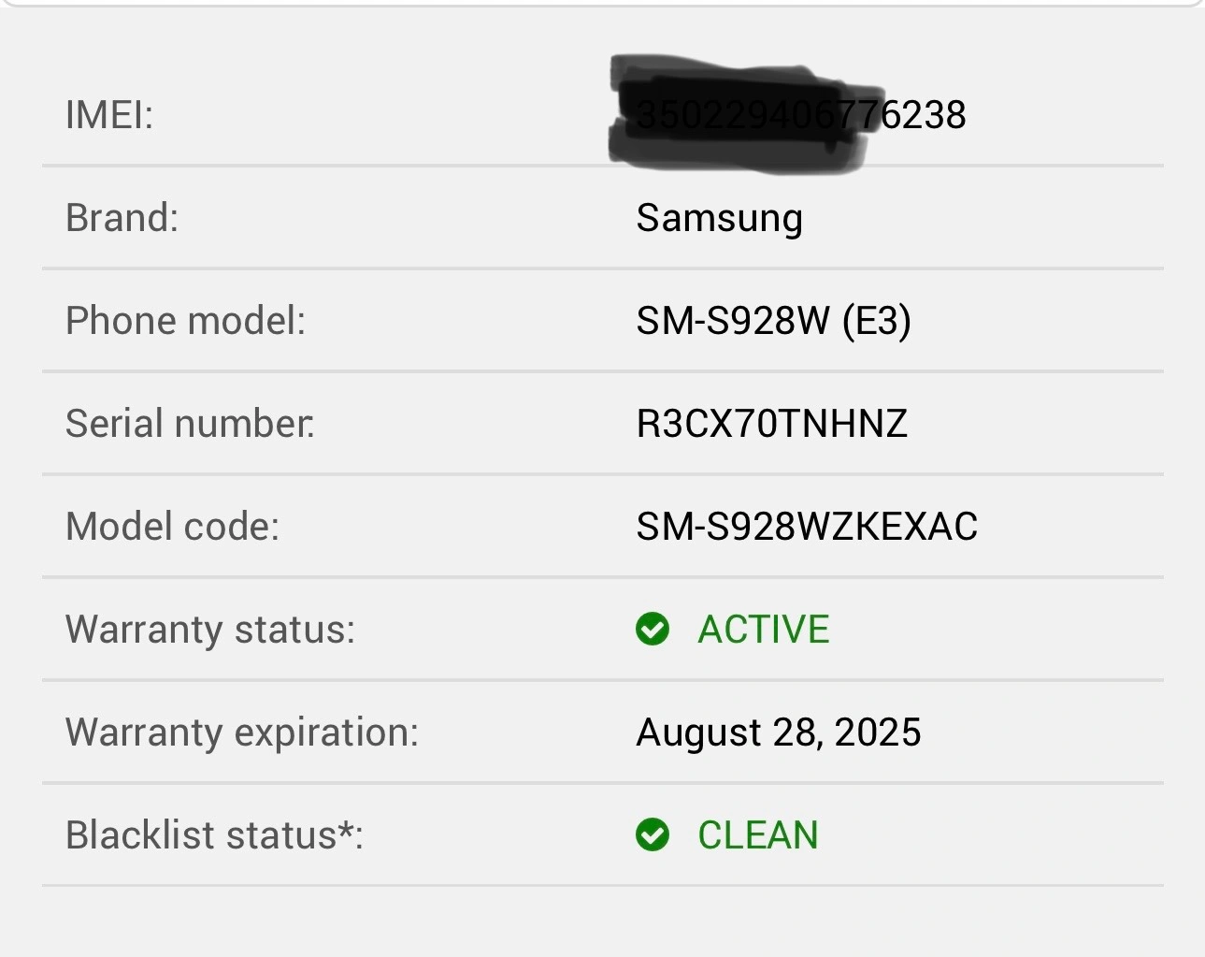The image size is (1205, 957).
Task: Click the black scribble covering the IMEI
Action: [x=743, y=114]
